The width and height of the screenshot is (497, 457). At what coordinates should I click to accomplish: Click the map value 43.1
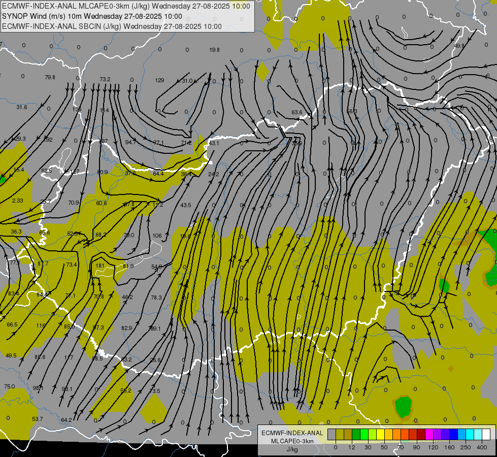point(214,143)
